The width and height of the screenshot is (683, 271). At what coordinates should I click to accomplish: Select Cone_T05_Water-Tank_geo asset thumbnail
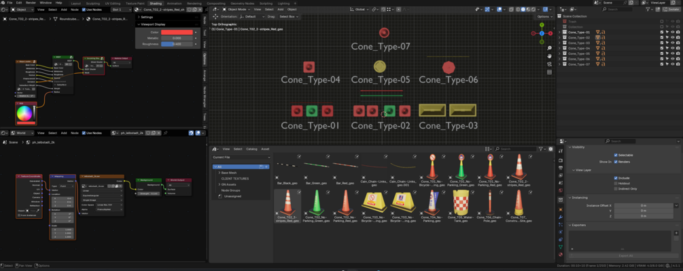point(461,206)
